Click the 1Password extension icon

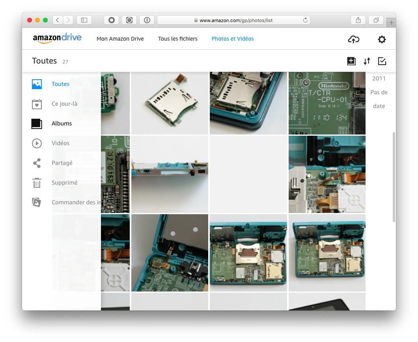pos(147,20)
